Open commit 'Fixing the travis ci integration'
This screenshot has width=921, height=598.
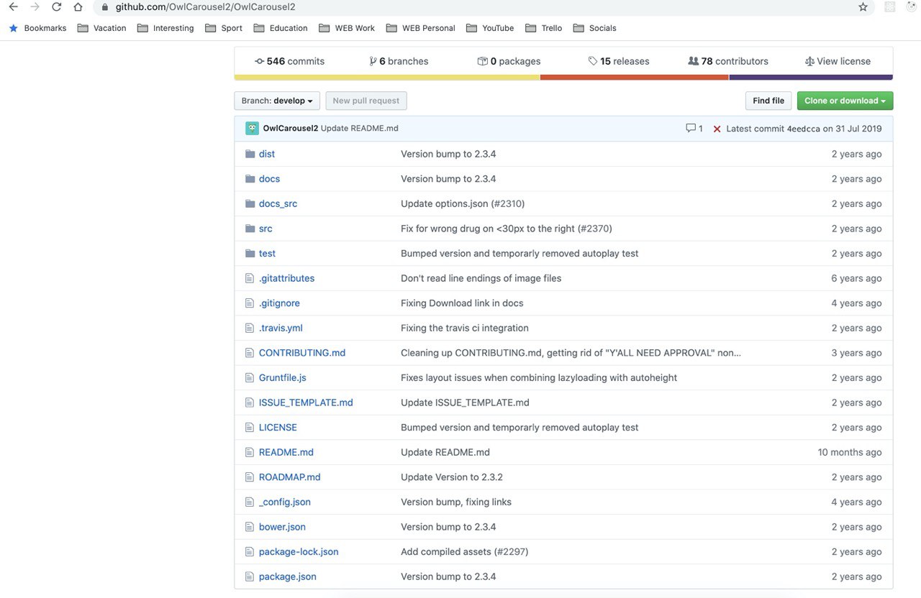point(465,328)
